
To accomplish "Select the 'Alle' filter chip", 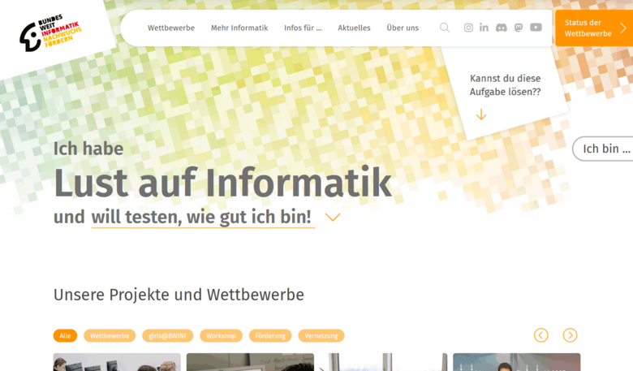I will [x=65, y=335].
